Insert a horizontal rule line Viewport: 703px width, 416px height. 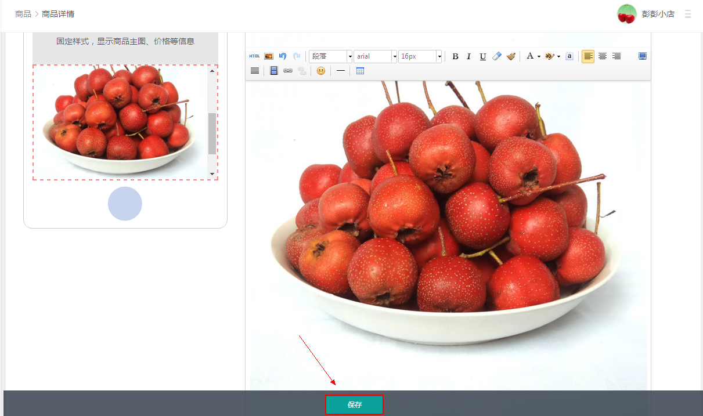[x=341, y=71]
